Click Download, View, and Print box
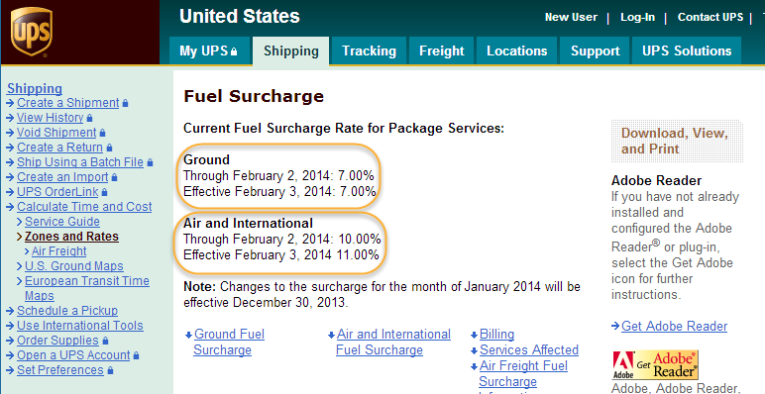Image resolution: width=765 pixels, height=394 pixels. (677, 141)
